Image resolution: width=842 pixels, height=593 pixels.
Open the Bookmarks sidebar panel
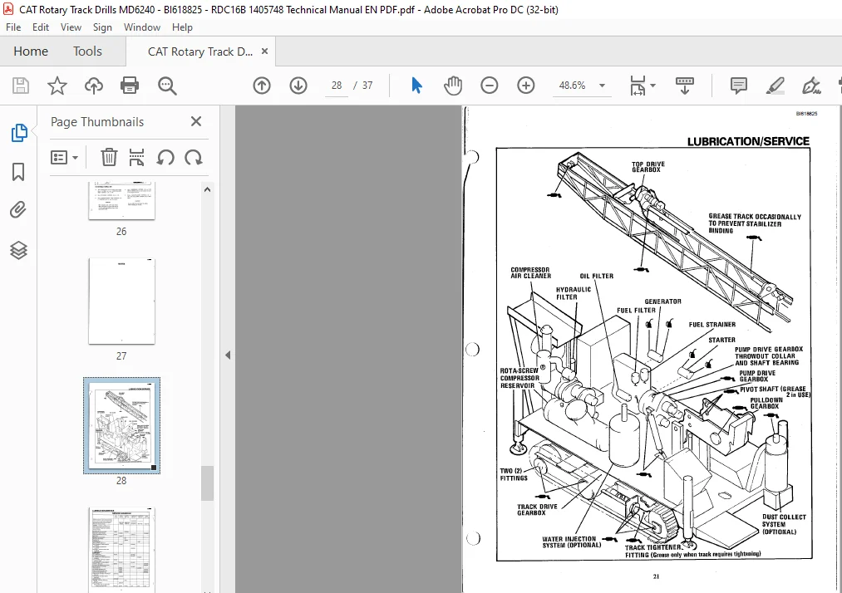18,172
